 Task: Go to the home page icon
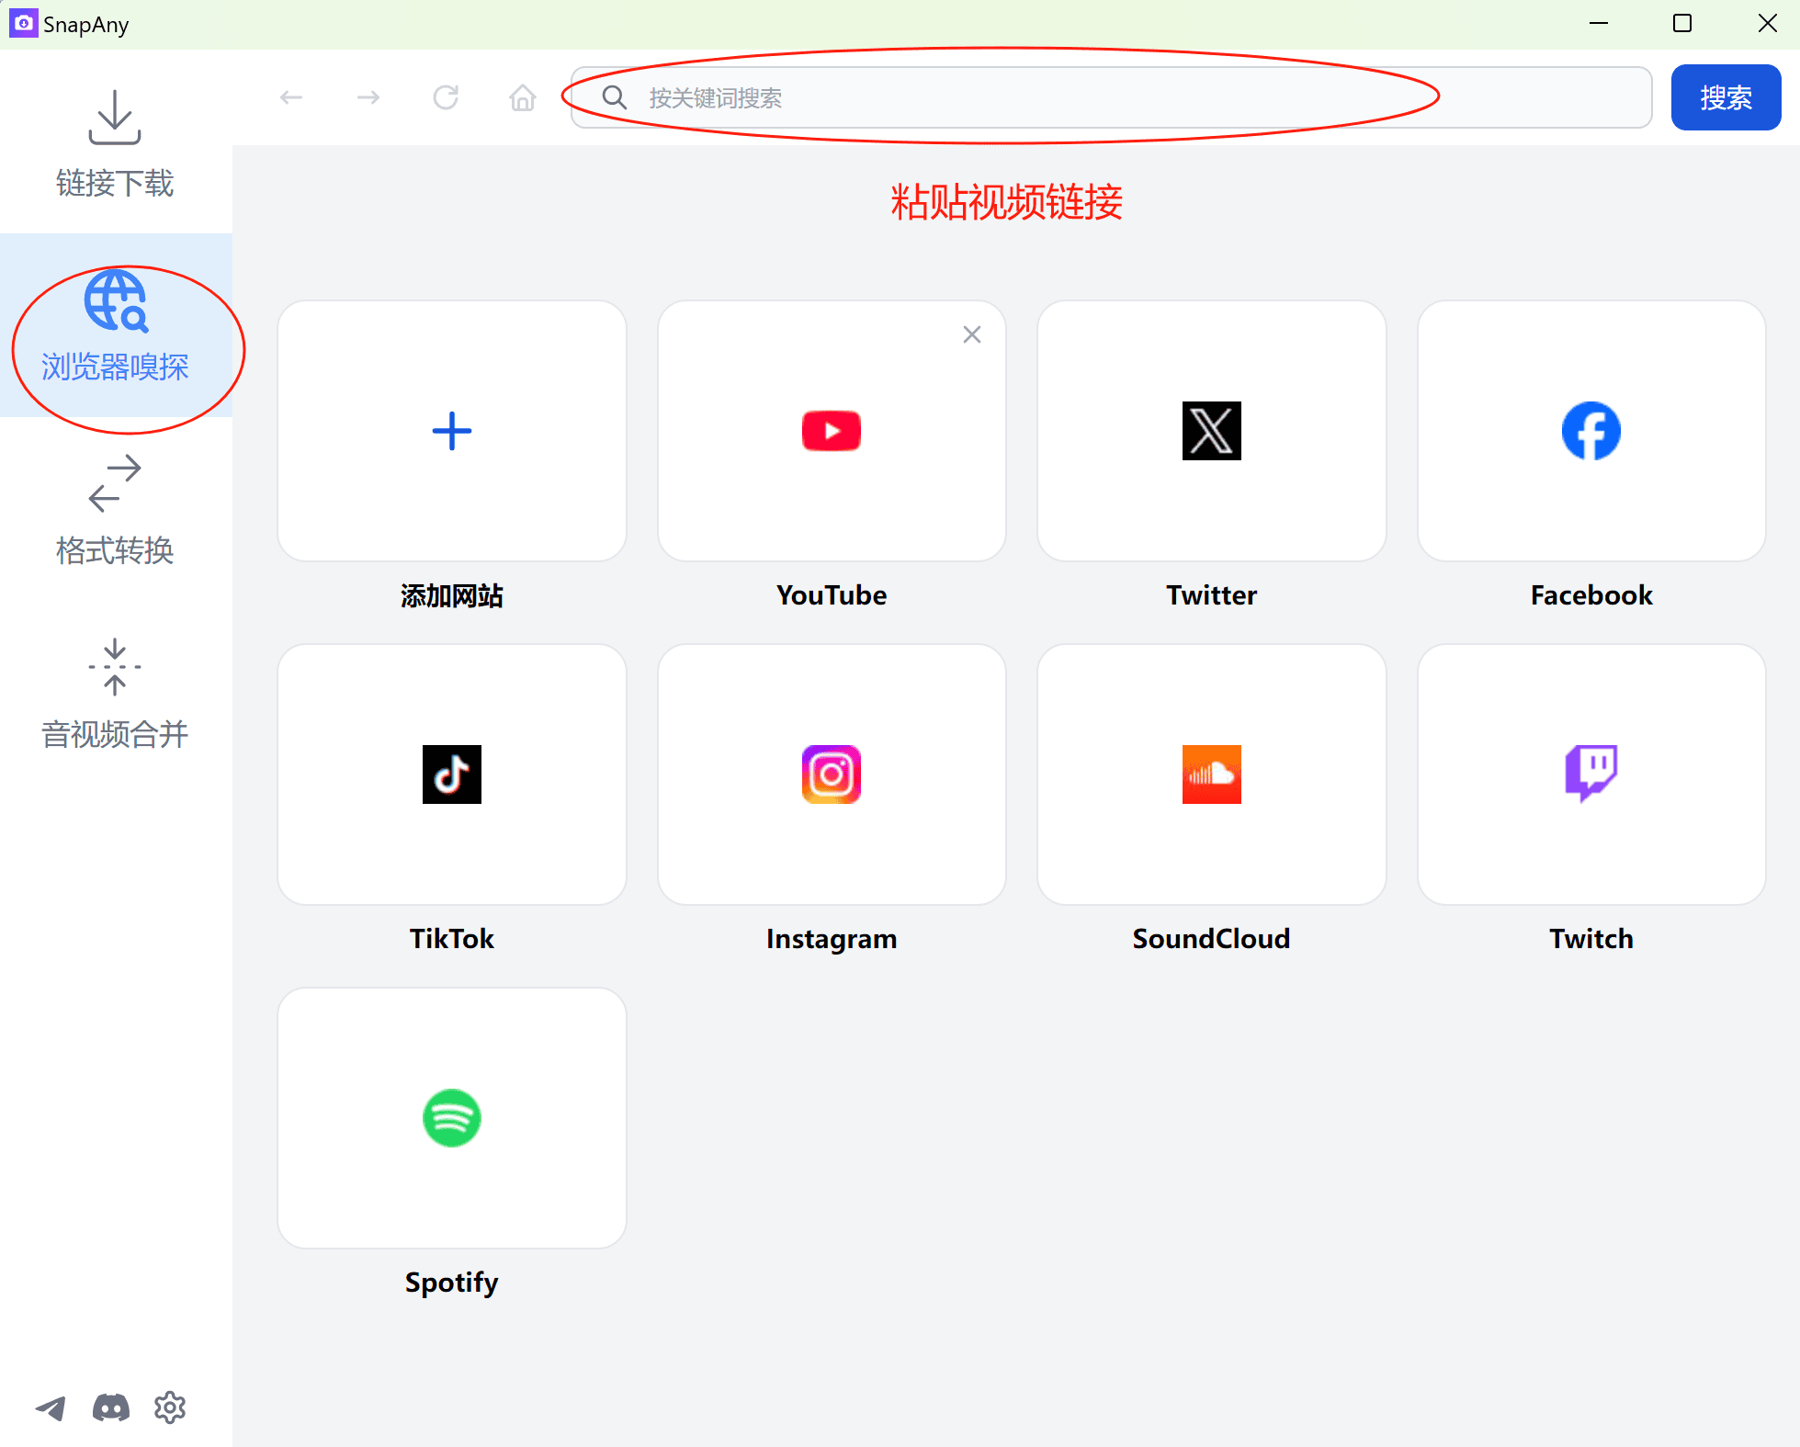pyautogui.click(x=522, y=97)
